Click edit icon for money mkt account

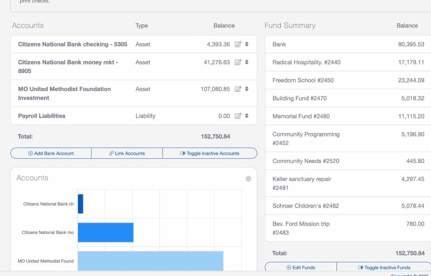tap(238, 62)
